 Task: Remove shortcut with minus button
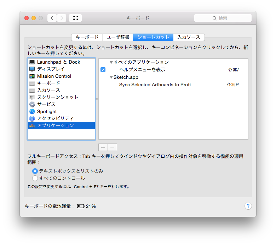(113, 147)
